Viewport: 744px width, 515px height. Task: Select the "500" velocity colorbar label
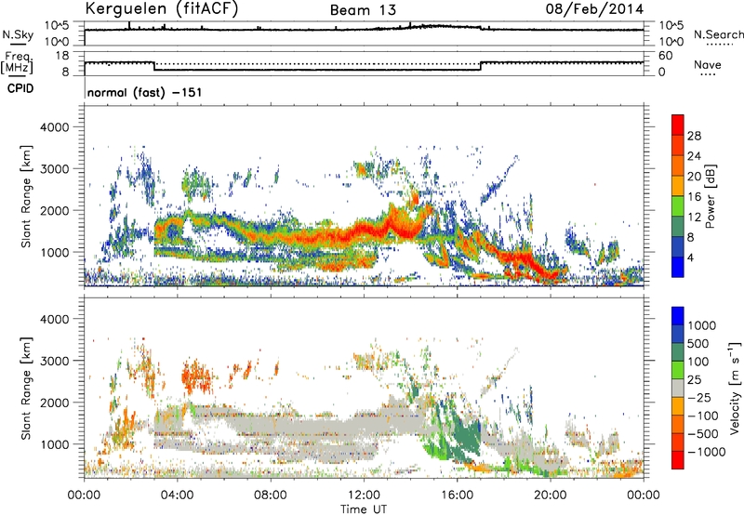click(x=700, y=343)
